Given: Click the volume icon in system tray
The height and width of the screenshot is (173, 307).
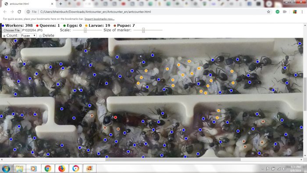Looking at the screenshot, I should (284, 169).
